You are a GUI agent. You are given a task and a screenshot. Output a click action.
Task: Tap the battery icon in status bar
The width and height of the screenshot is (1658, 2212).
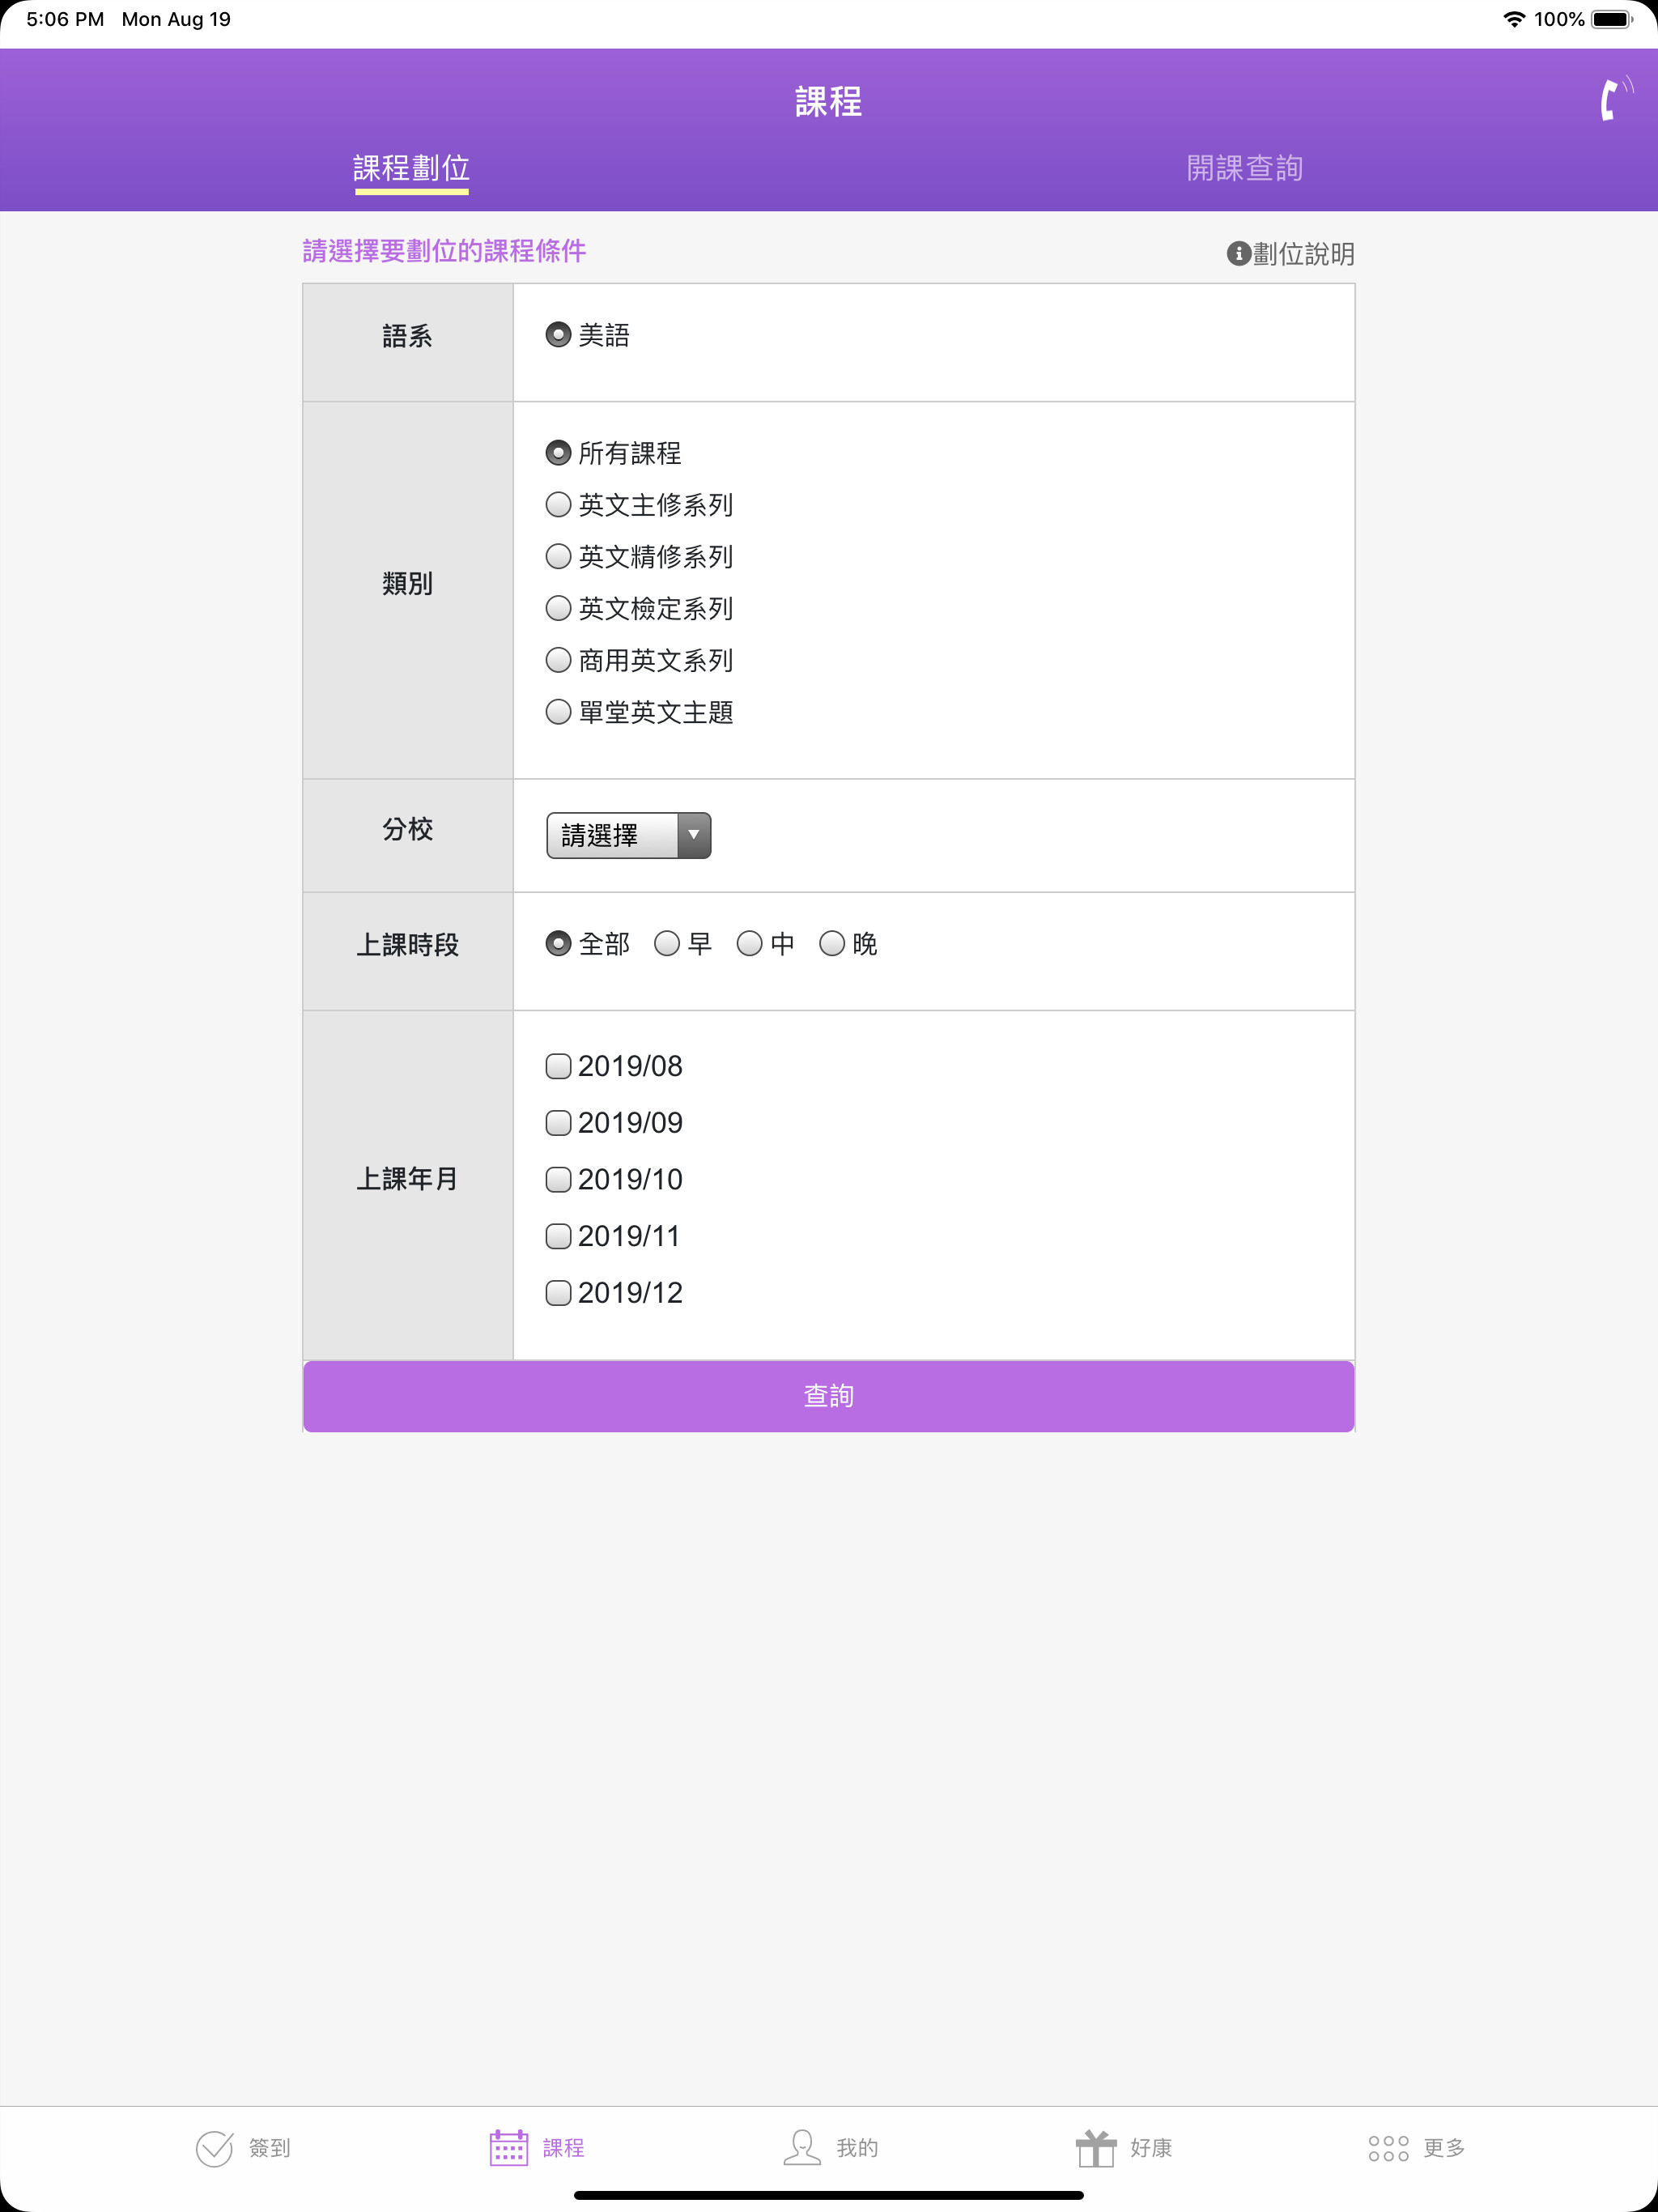[1612, 19]
